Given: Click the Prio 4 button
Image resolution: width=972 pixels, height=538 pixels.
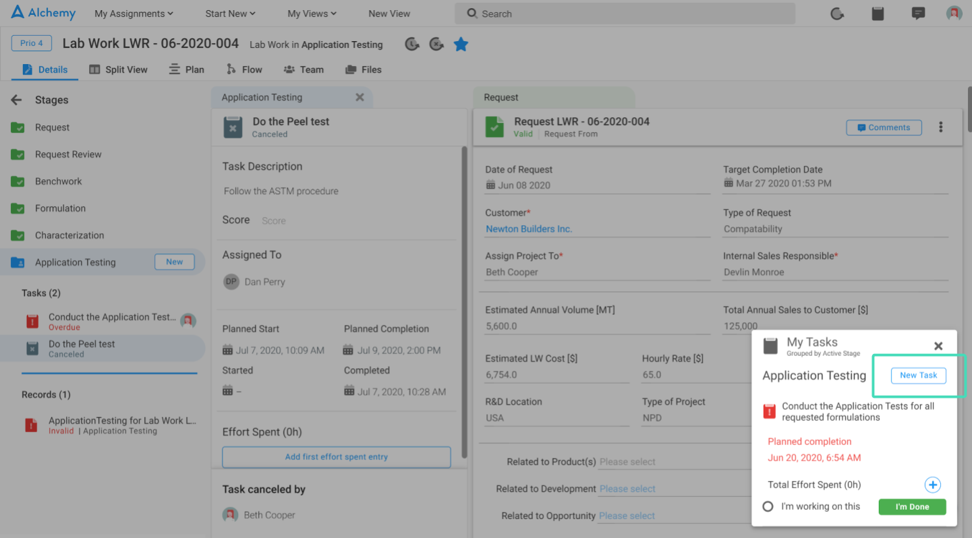Looking at the screenshot, I should [32, 43].
